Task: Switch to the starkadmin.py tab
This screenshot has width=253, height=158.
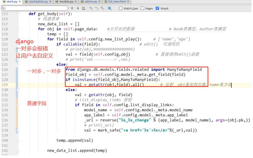Action: coord(38,2)
